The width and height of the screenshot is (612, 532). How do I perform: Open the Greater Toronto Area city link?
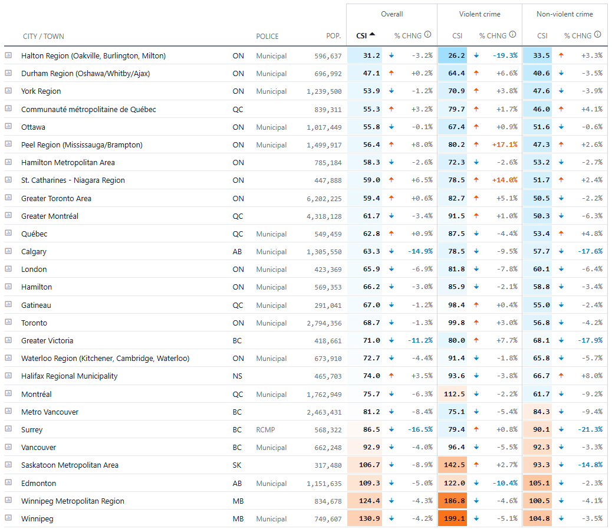[x=56, y=198]
